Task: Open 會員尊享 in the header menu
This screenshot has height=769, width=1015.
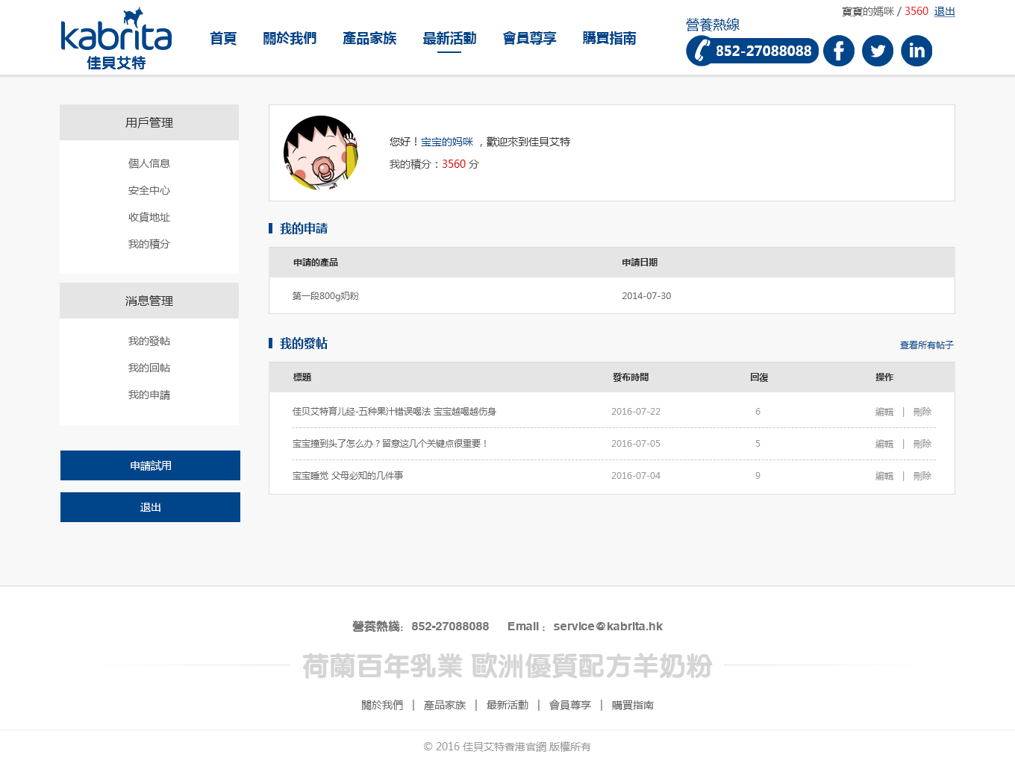Action: 529,38
